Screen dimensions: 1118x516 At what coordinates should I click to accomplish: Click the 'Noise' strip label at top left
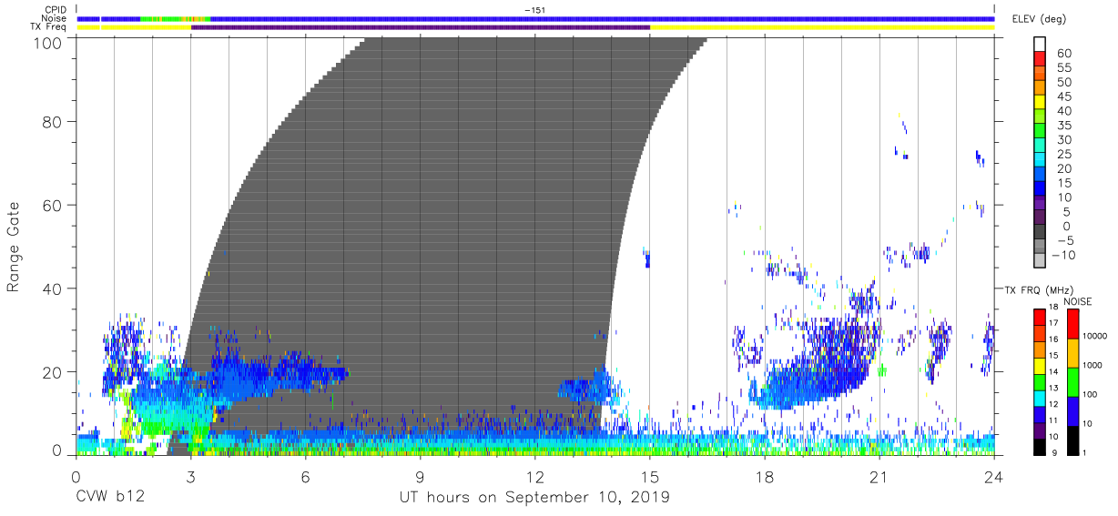click(56, 18)
